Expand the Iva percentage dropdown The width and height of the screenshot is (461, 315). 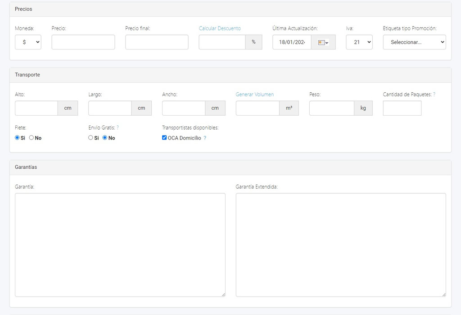coord(359,42)
